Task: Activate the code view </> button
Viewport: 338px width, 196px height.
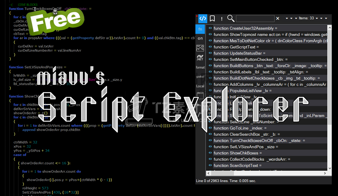Action: tap(203, 19)
